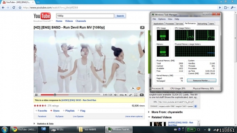Click the Windows Start orb
The height and width of the screenshot is (133, 237).
(x=4, y=130)
